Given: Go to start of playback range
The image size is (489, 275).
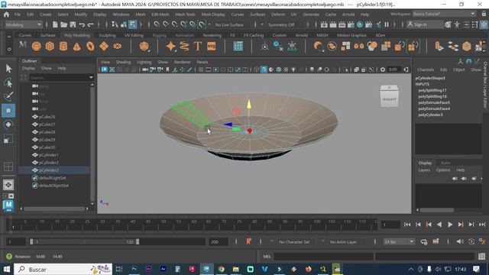Looking at the screenshot, I should pos(407,225).
